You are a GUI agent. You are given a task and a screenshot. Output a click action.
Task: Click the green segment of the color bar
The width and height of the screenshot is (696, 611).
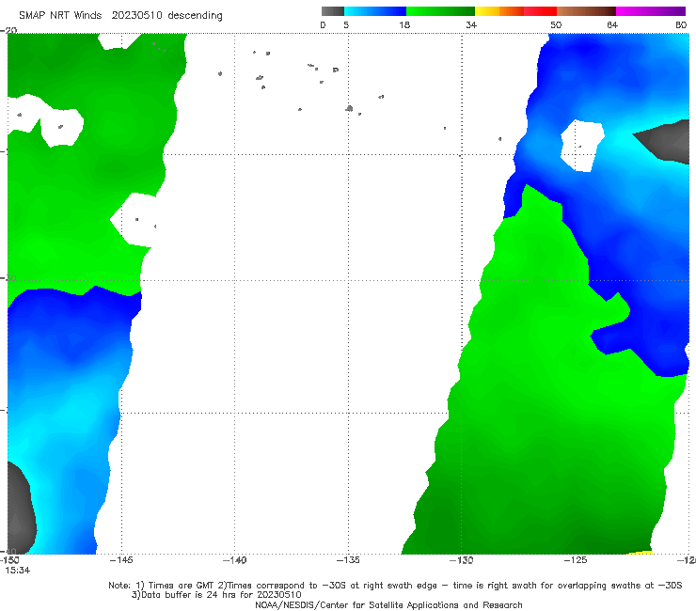[x=440, y=11]
